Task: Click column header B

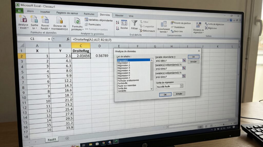Action: click(x=60, y=45)
